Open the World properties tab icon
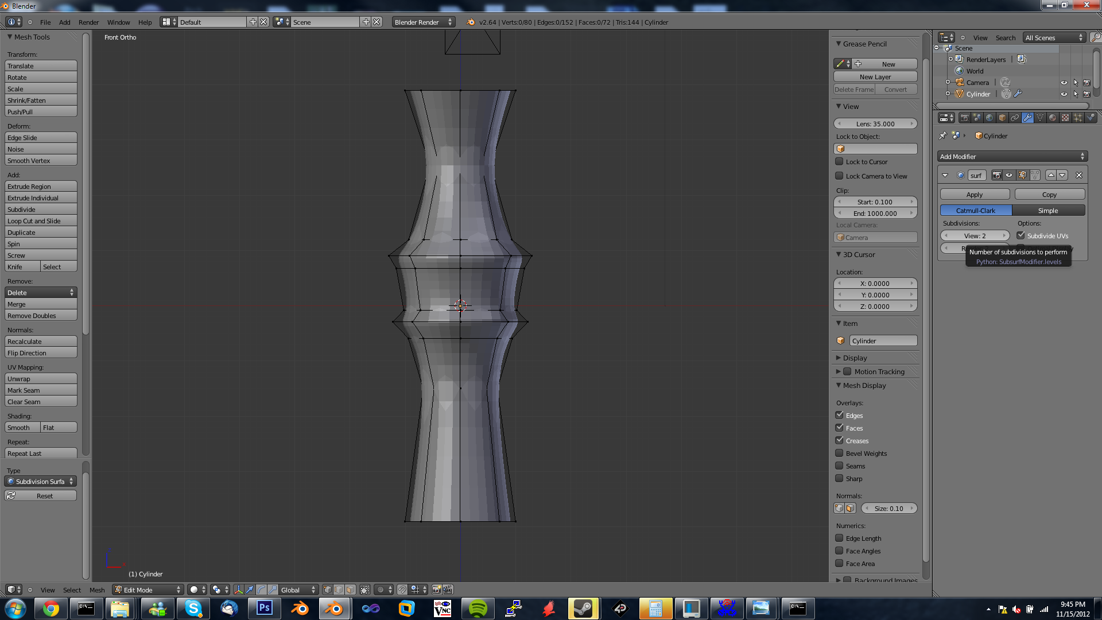Viewport: 1102px width, 620px height. tap(990, 118)
